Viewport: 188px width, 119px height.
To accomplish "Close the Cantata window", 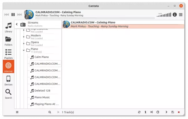I will point(181,6).
